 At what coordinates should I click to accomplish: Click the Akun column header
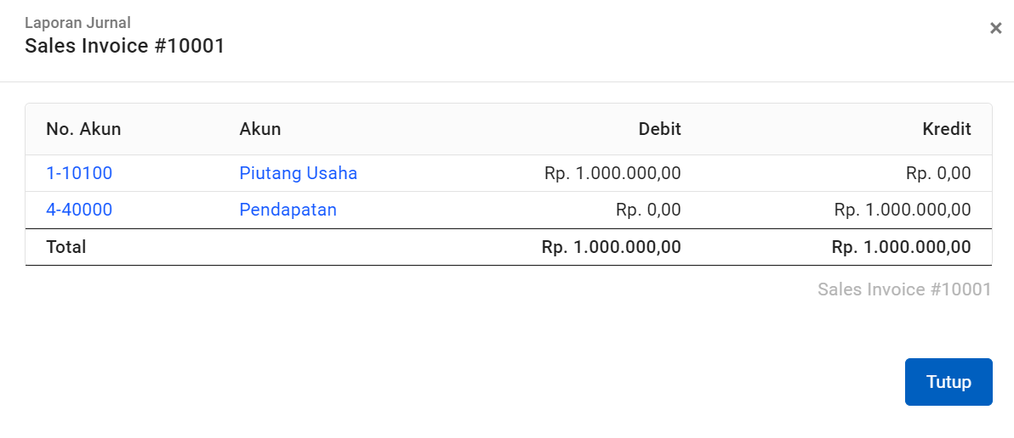260,129
